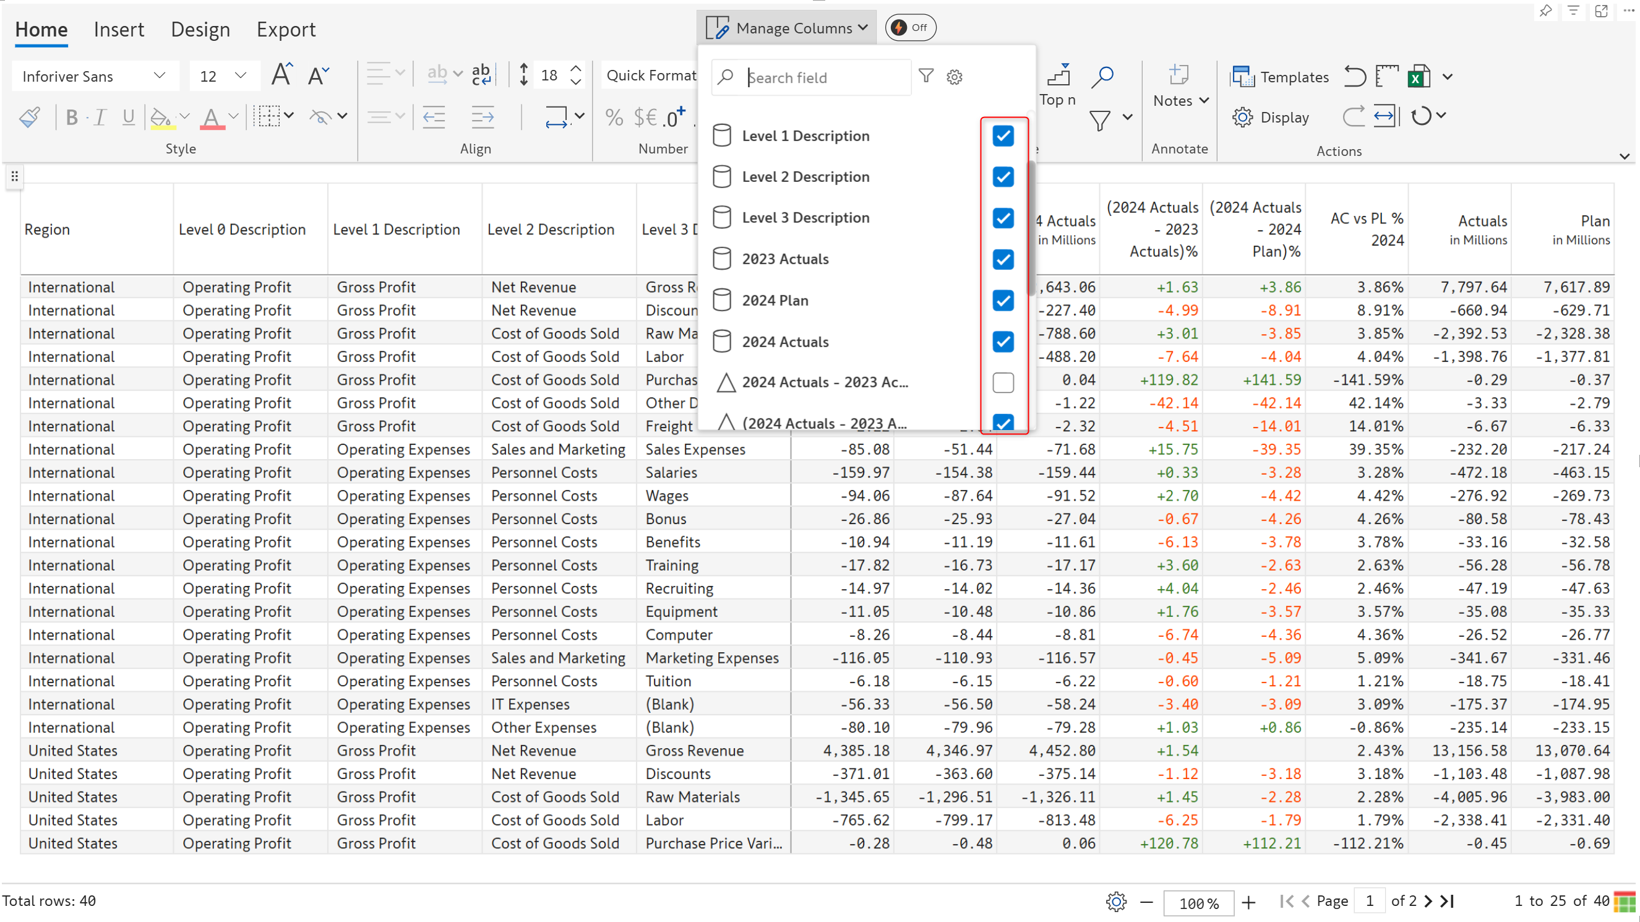The height and width of the screenshot is (922, 1640).
Task: Expand the Inforiver Sans font dropdown
Action: pos(159,75)
